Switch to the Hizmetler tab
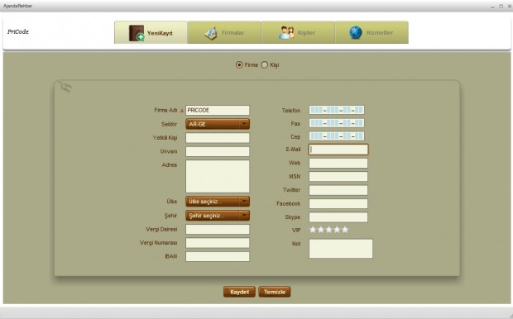 [x=372, y=32]
